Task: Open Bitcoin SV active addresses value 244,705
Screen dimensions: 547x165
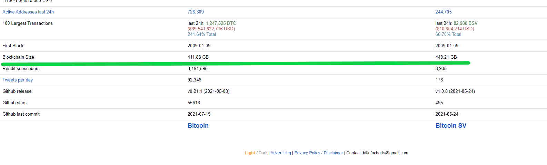Action: [444, 12]
